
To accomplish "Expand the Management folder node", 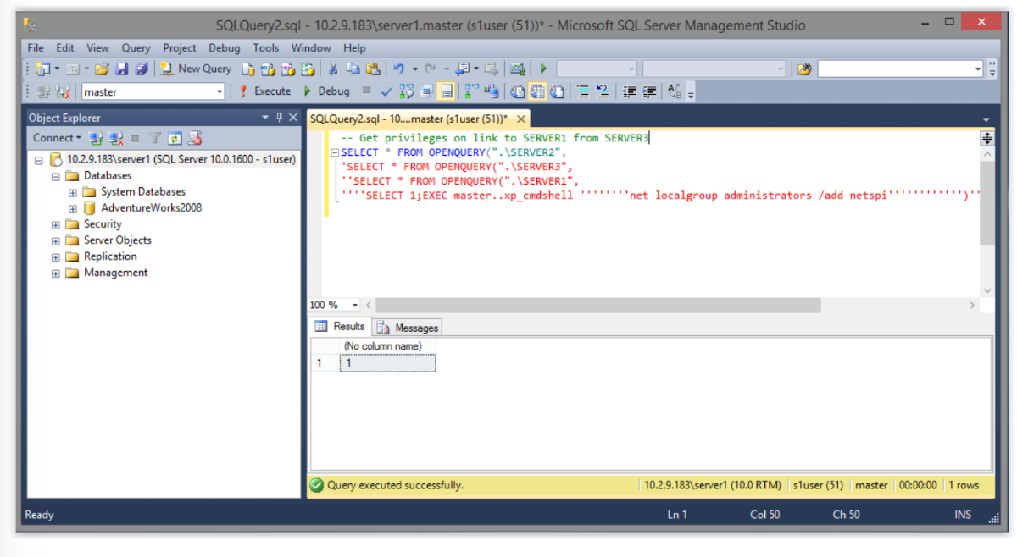I will click(x=56, y=273).
